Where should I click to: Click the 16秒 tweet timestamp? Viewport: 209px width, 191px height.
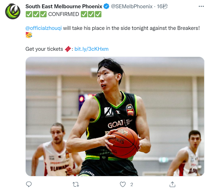coord(162,6)
